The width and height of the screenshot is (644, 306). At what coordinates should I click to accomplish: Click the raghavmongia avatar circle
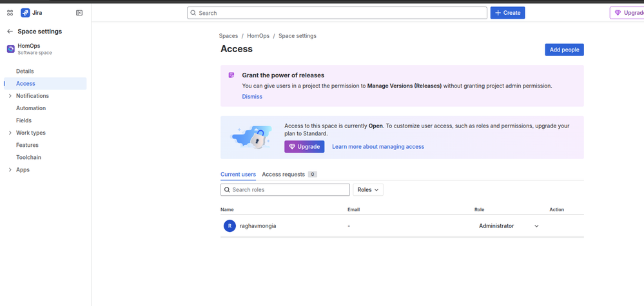(x=229, y=225)
